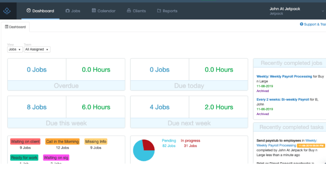Open the Jobs navigation item
326x169 pixels.
coord(73,11)
